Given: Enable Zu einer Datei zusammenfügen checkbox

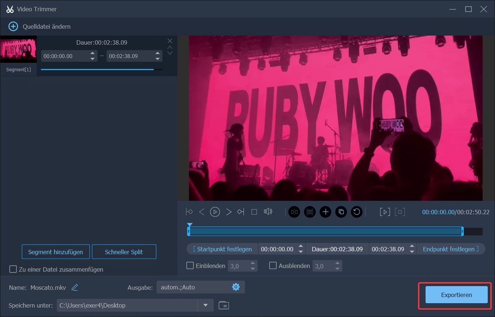Looking at the screenshot, I should click(13, 269).
